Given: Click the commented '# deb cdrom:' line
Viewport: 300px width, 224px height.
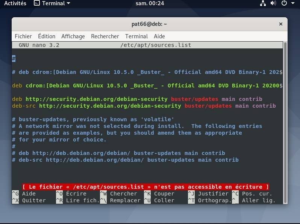Looking at the screenshot, I should pos(147,72).
